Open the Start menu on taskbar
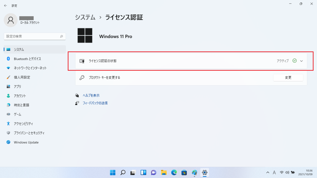 (113, 172)
